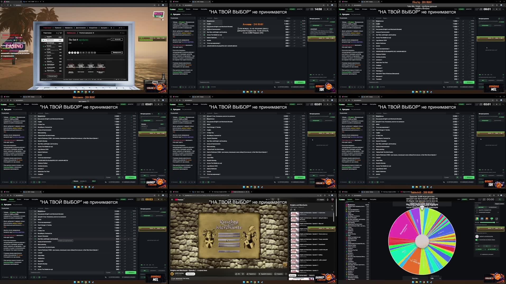Click Сменить изображение center image circle
This screenshot has width=506, height=284.
(x=477, y=236)
